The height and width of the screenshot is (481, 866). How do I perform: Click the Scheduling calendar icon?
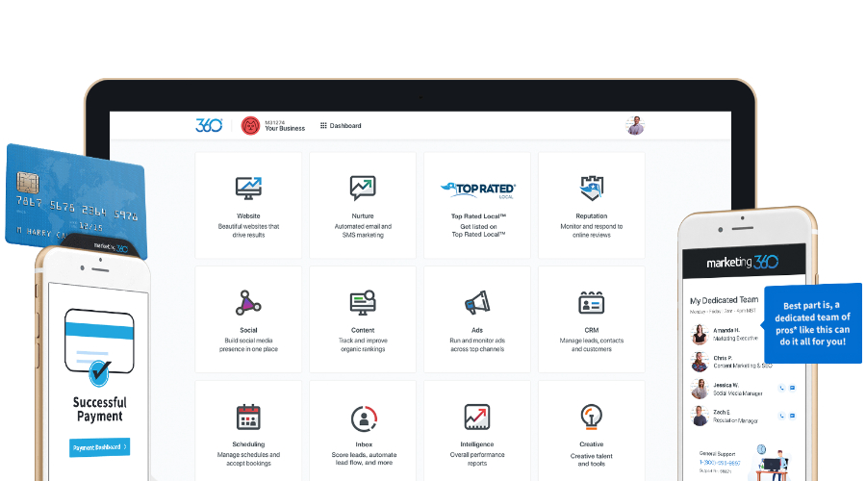(x=248, y=417)
